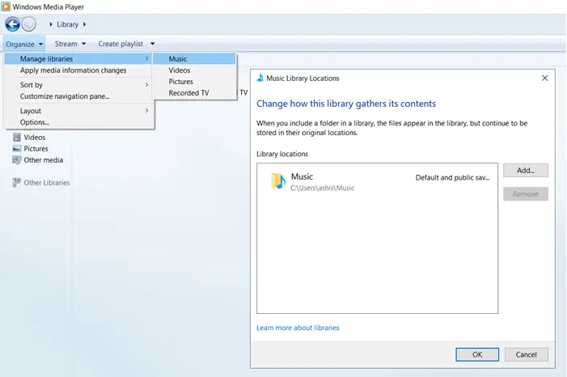Click Cancel in library locations dialog
567x377 pixels.
point(526,354)
